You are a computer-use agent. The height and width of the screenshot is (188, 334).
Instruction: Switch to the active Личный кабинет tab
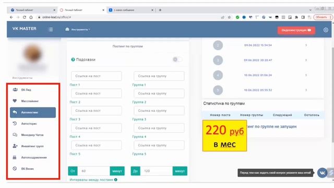click(81, 10)
